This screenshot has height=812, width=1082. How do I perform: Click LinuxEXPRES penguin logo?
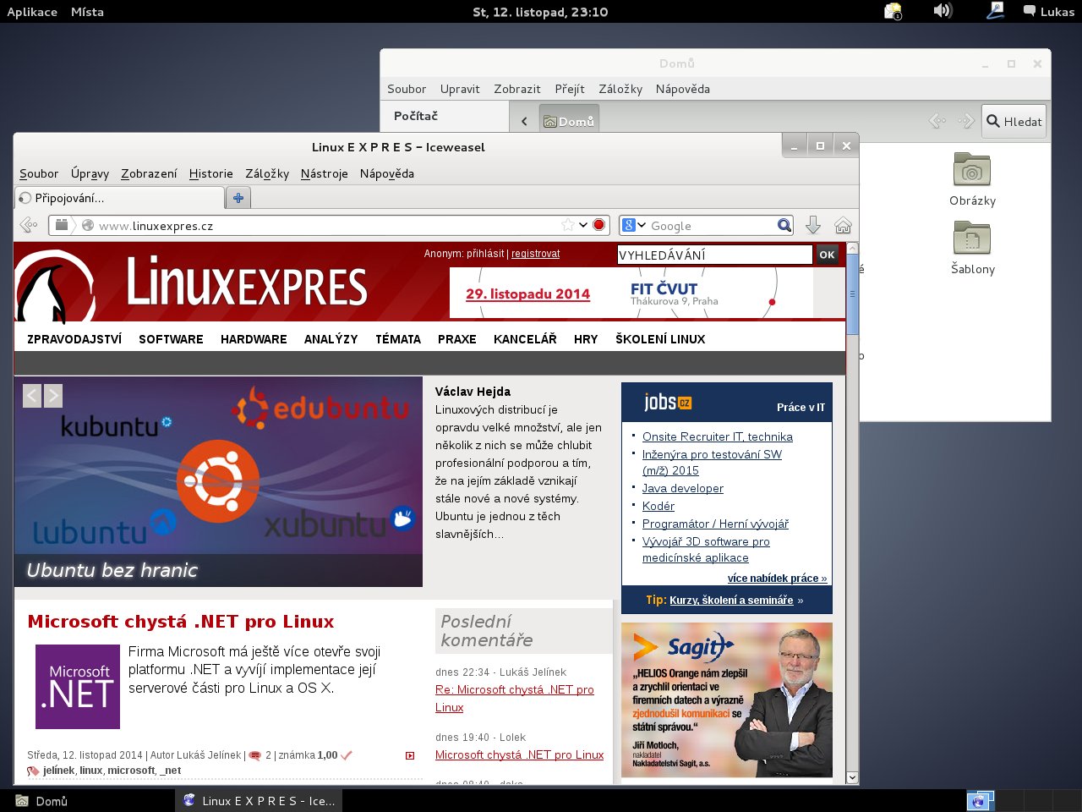click(x=56, y=286)
